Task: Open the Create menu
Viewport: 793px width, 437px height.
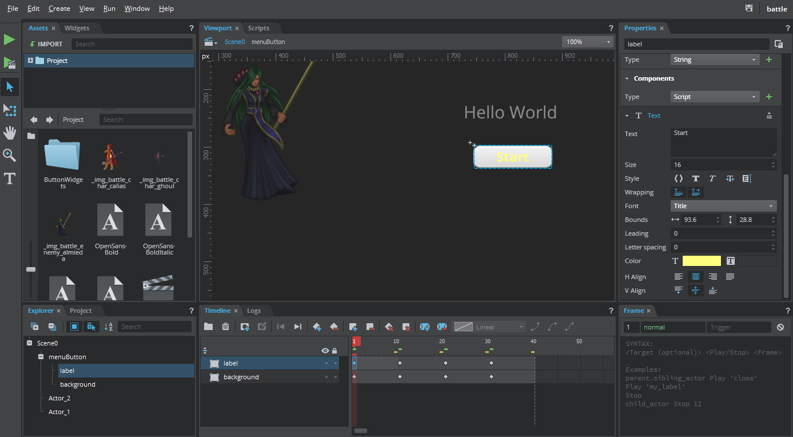Action: (x=59, y=9)
